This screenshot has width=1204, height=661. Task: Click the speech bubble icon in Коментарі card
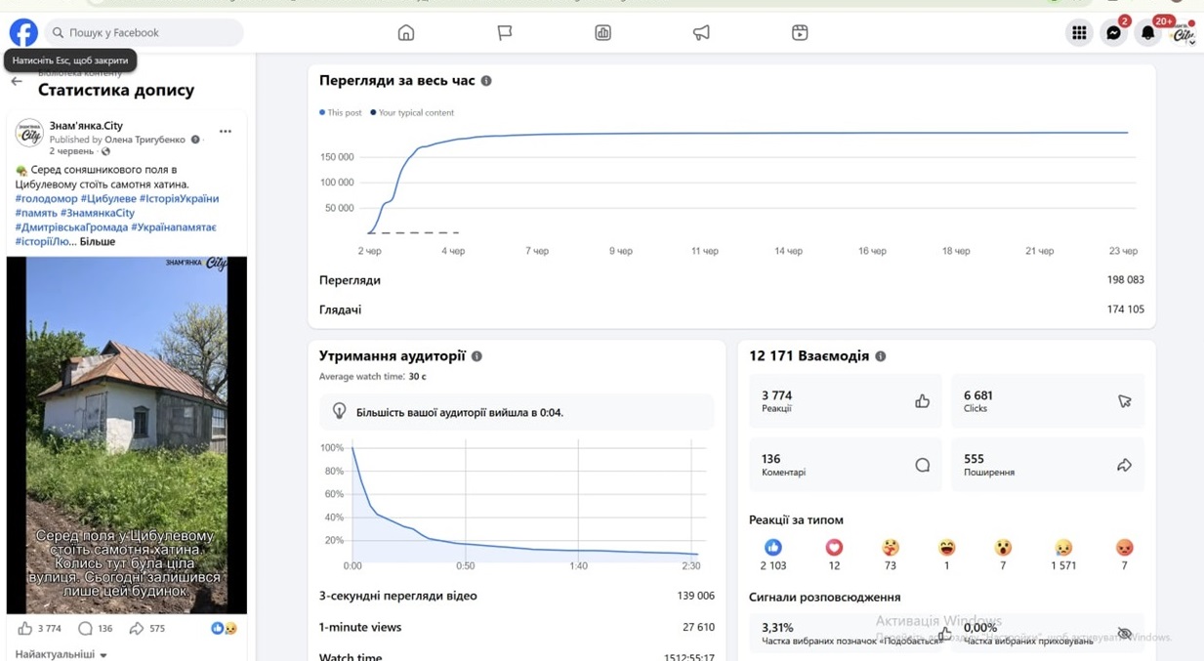[x=922, y=465]
